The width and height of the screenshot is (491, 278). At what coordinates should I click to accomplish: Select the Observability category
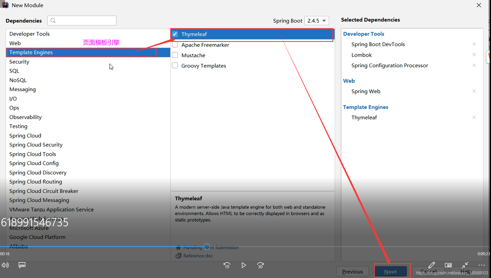click(88, 117)
